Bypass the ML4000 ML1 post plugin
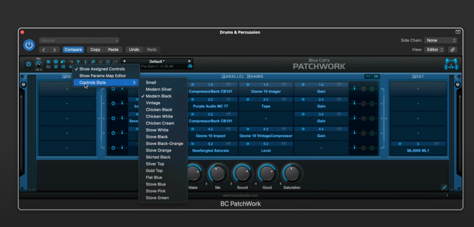 (400, 144)
